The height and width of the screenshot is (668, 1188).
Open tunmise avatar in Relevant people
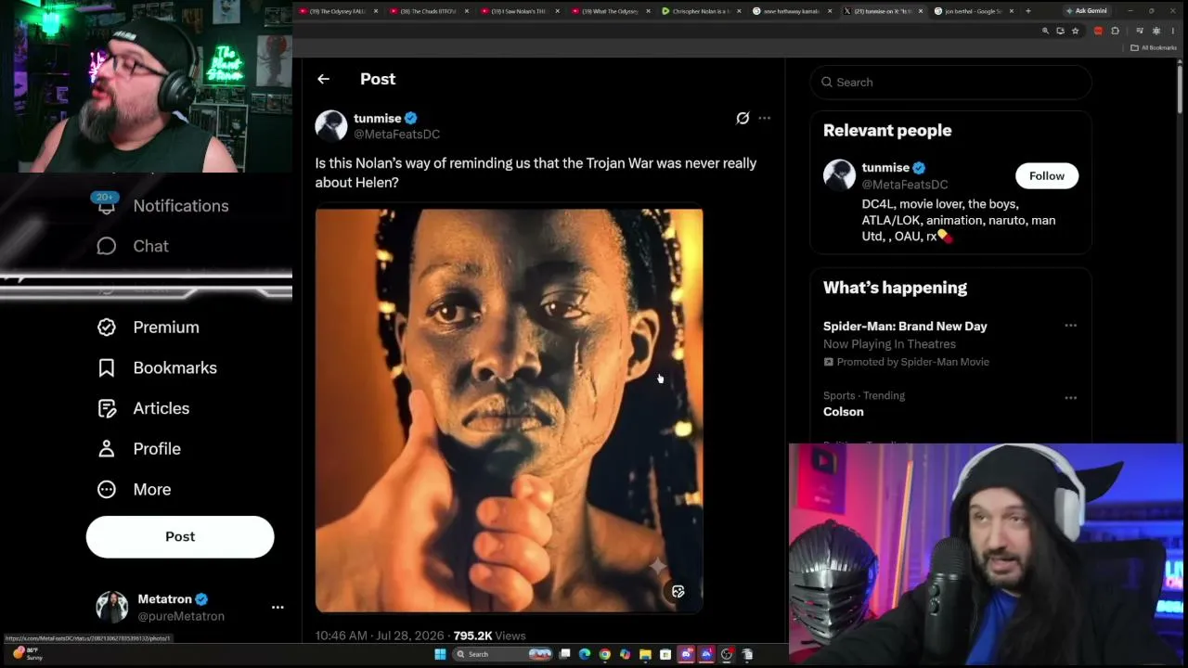click(x=839, y=175)
